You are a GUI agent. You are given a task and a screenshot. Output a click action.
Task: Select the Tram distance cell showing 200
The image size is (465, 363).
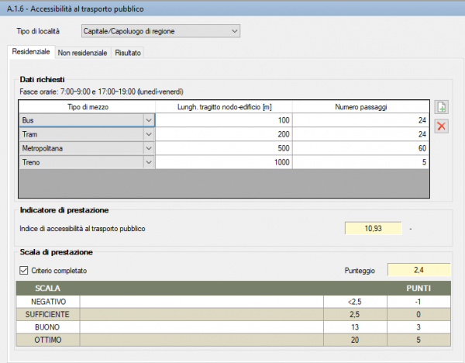point(224,134)
